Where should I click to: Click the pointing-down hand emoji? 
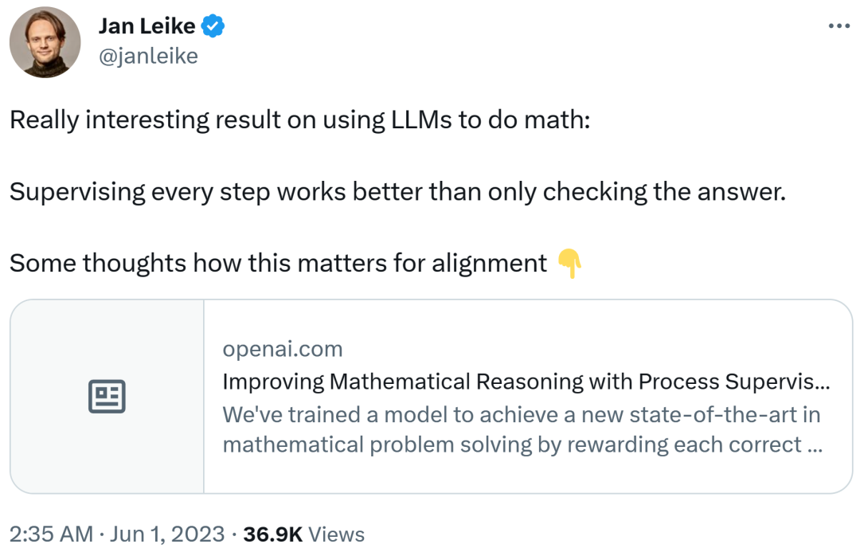569,262
